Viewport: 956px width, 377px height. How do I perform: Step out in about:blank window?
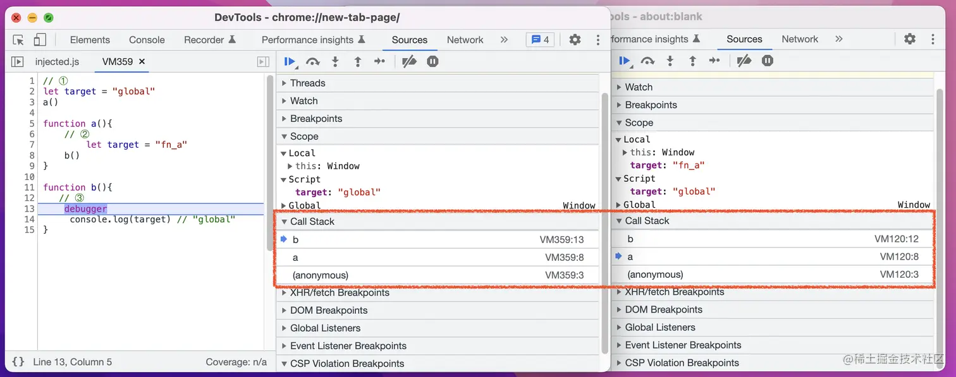point(693,61)
